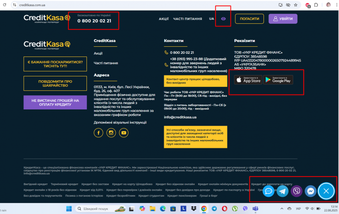This screenshot has height=214, width=339.
Task: Open the Chrome extensions puzzle icon
Action: (316, 5)
